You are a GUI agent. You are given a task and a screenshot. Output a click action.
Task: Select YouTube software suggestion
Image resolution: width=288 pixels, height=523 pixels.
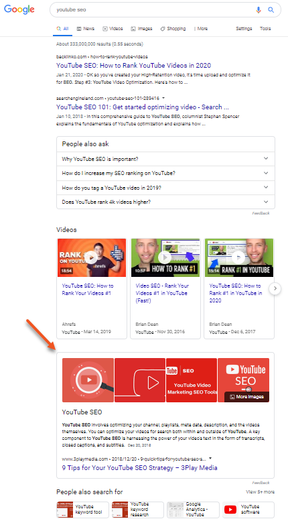[x=248, y=510]
